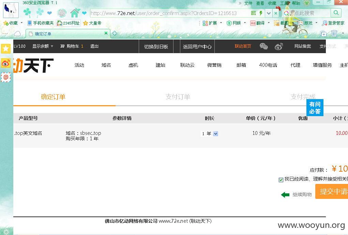Click the restore window icon on tab bar
348x235 pixels.
pos(323,34)
